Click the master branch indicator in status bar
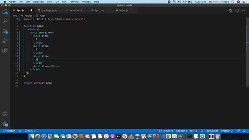The height and width of the screenshot is (140, 249). tap(9, 131)
